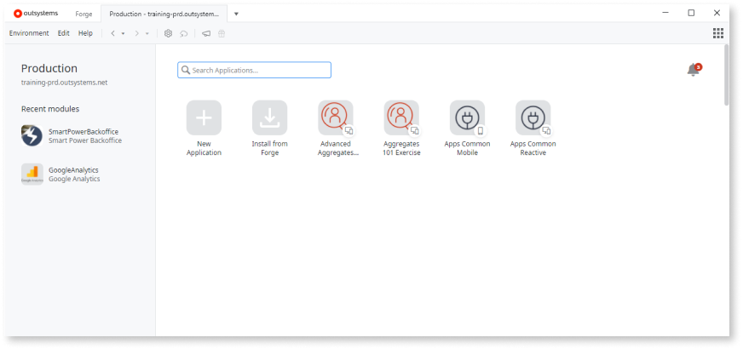
Task: Open Aggregates 101 Exercise application
Action: point(401,118)
